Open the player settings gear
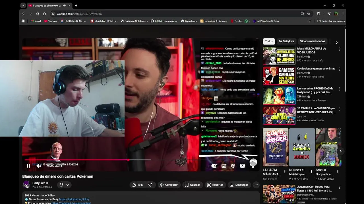Image resolution: width=364 pixels, height=204 pixels. [233, 166]
